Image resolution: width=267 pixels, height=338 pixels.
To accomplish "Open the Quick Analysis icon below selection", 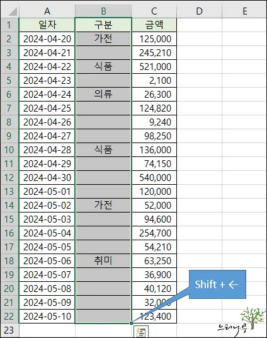I will click(140, 332).
